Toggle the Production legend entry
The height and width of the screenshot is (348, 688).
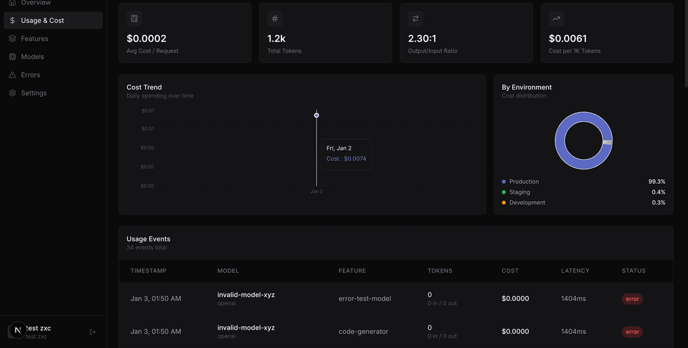(x=523, y=181)
